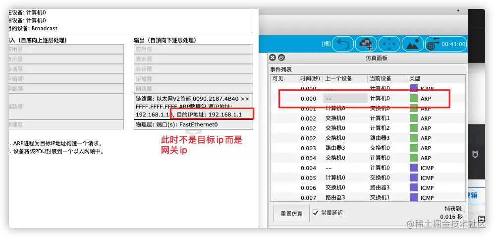Select the 0.007 event going to 交换机1
The image size is (494, 237).
click(368, 198)
